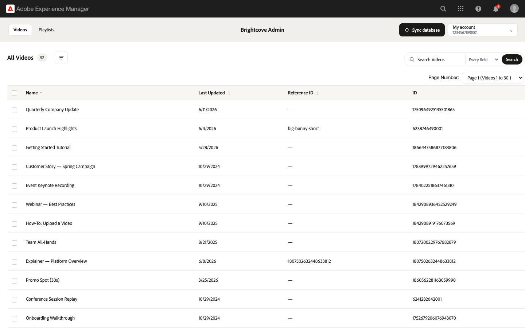Click the 6238746490001 video ID
Viewport: 525px width, 328px height.
(428, 129)
